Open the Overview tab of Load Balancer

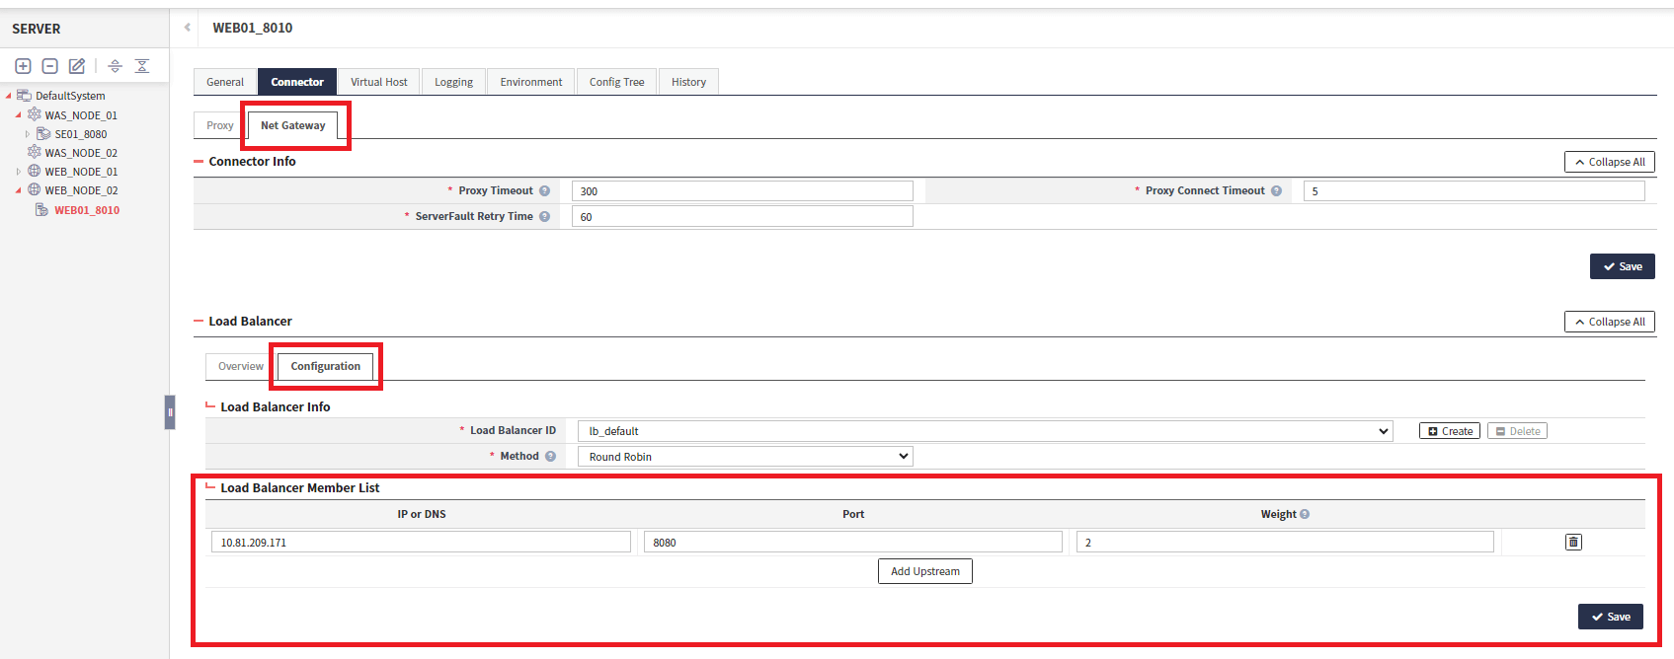click(240, 366)
